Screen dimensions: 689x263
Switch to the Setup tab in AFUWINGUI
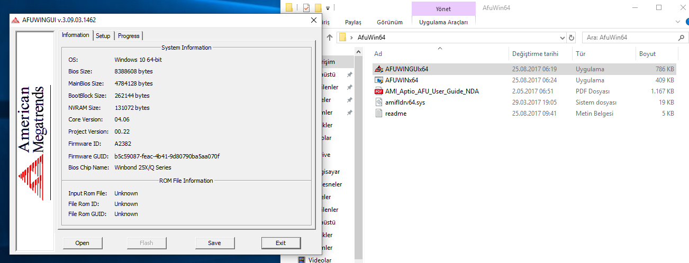[103, 36]
